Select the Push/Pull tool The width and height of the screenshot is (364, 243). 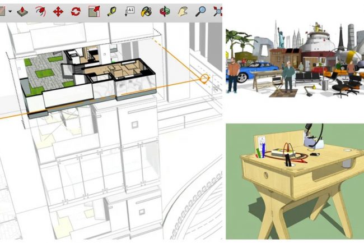tap(22, 11)
